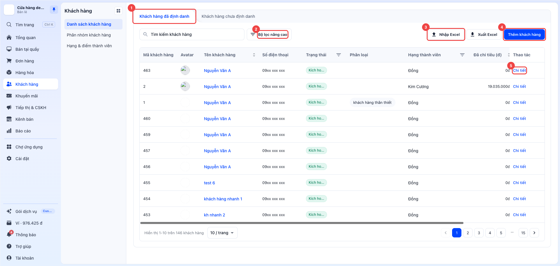This screenshot has height=266, width=560.
Task: Open Tiếp thị & CSKH section
Action: (31, 108)
